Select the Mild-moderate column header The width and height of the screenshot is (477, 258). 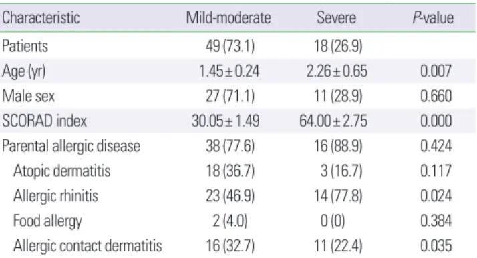point(228,17)
